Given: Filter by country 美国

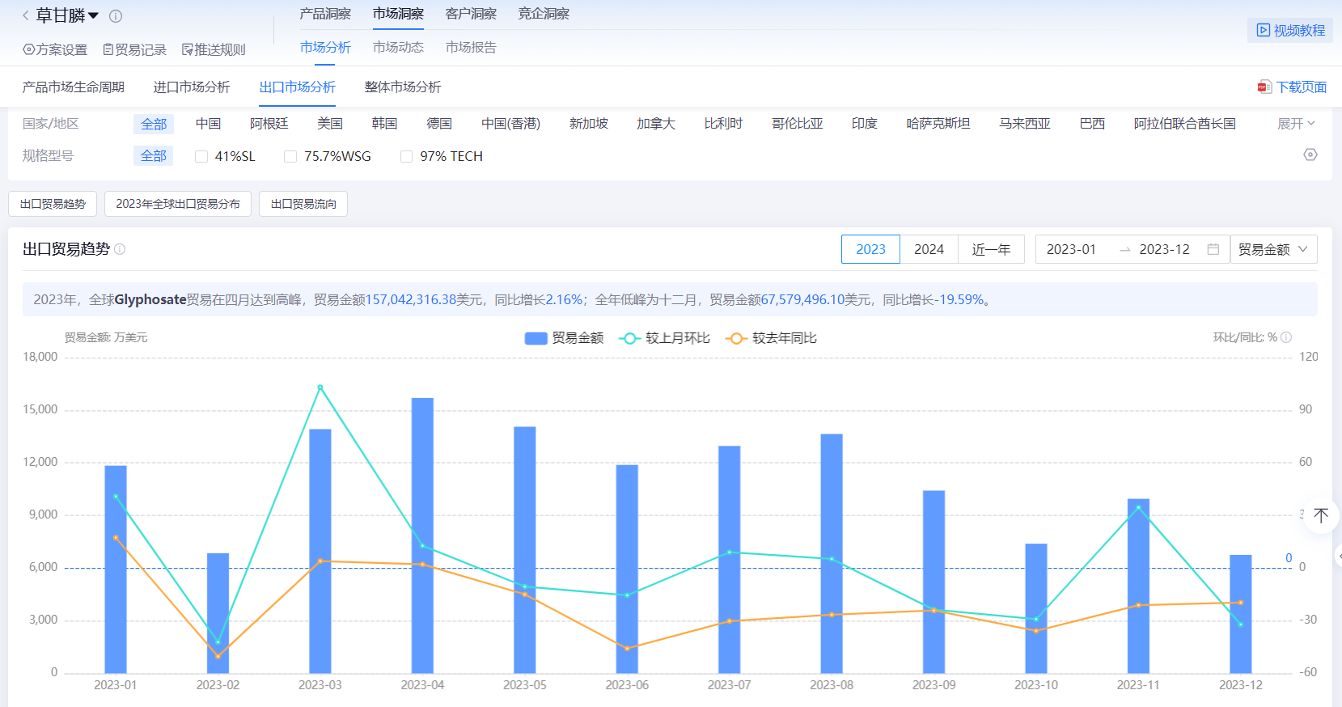Looking at the screenshot, I should pos(330,124).
